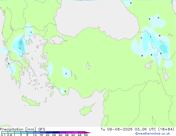This screenshot has width=176, height=136.
Task: Pick the legend swatch between 20 and 25
Action: pyautogui.click(x=50, y=132)
